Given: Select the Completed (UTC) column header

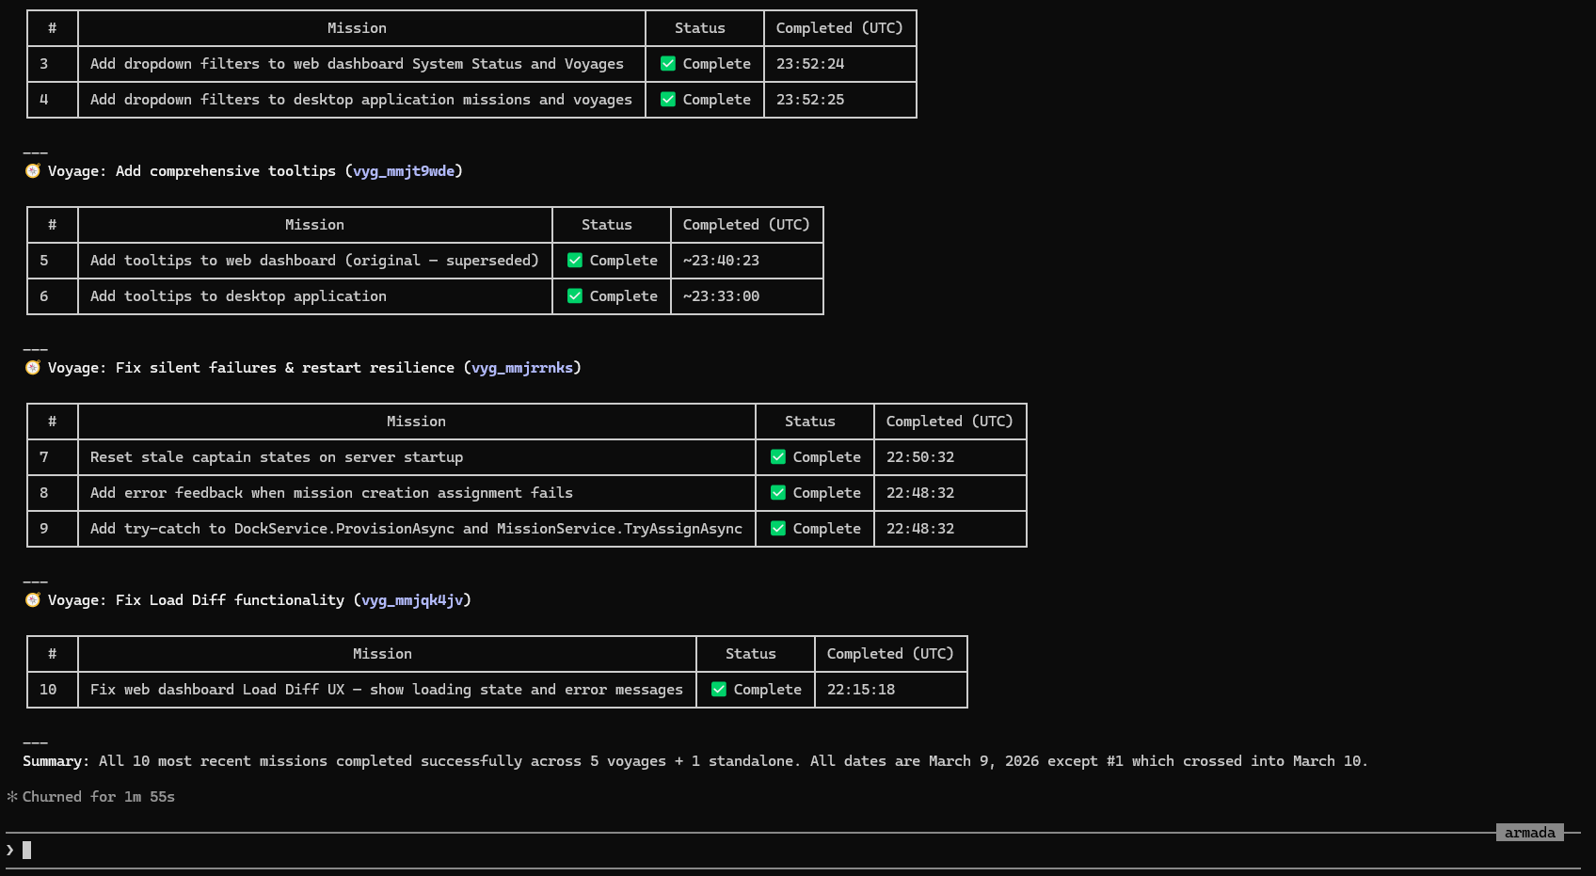Looking at the screenshot, I should click(840, 27).
